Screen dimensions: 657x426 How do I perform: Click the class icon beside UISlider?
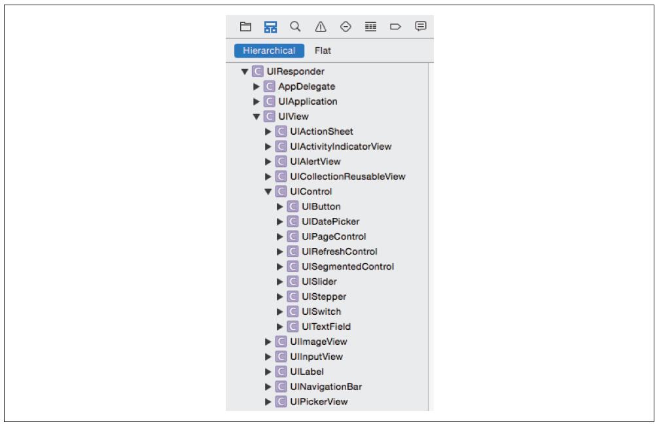[293, 282]
